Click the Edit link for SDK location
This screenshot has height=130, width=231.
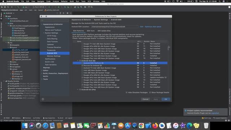coord(141,27)
